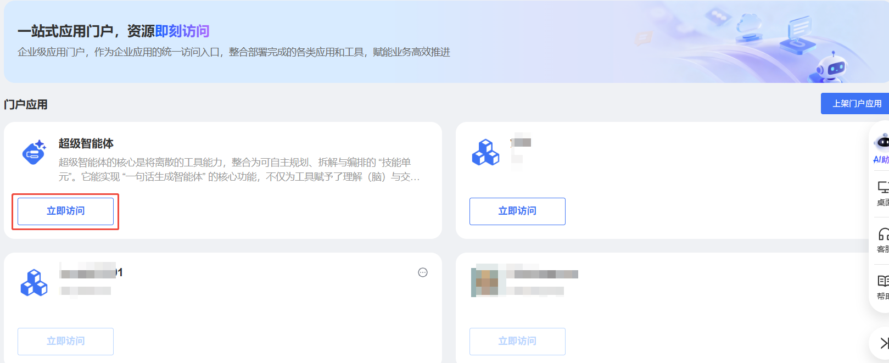Click the greyed 立即访问 in the bottom-left card

[65, 342]
